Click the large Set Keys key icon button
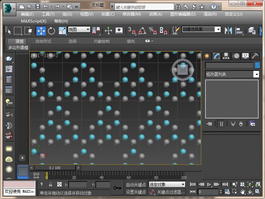The width and height of the screenshot is (265, 199). click(x=117, y=188)
